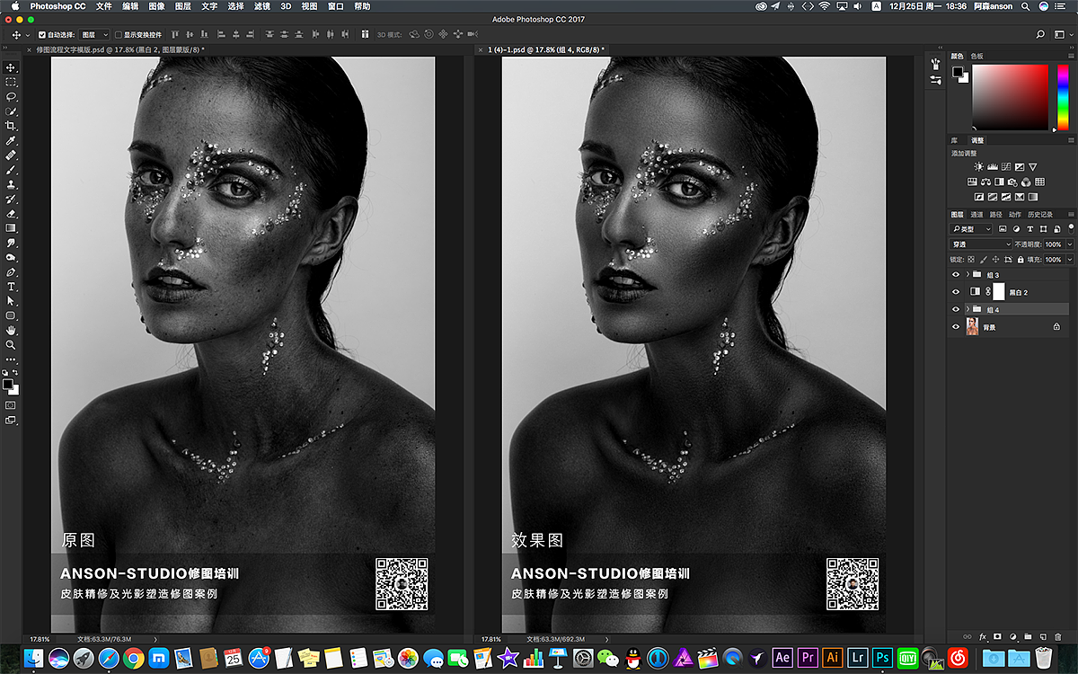
Task: Open the 文件 menu
Action: tap(104, 6)
